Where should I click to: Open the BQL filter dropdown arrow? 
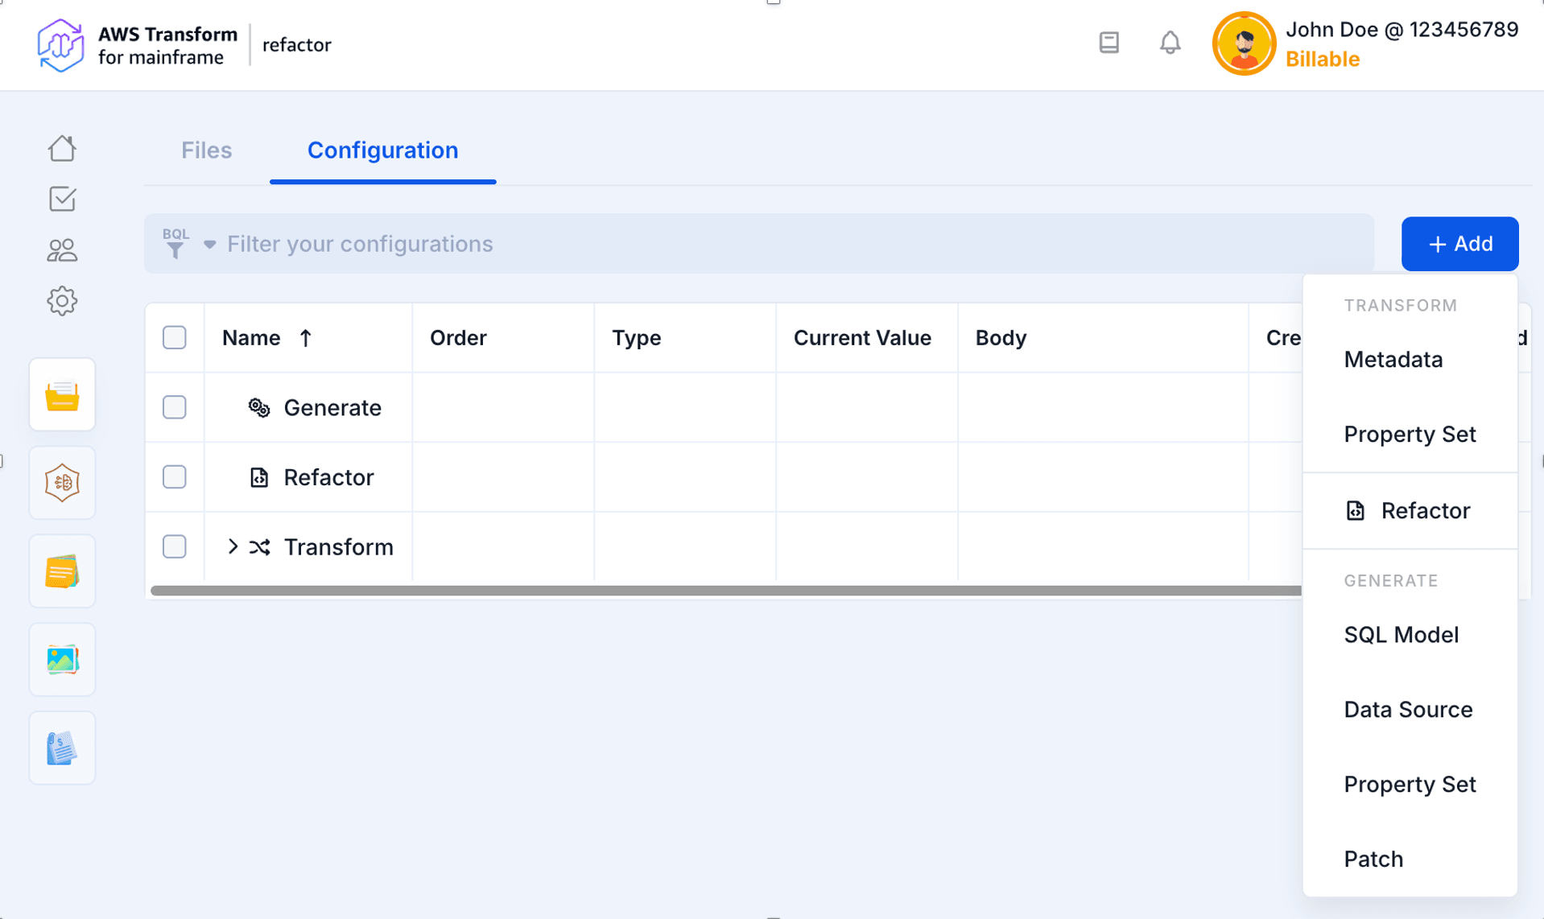coord(209,244)
